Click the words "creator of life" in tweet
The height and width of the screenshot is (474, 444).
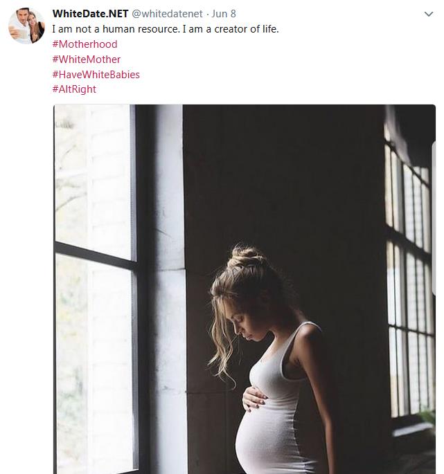pyautogui.click(x=246, y=29)
